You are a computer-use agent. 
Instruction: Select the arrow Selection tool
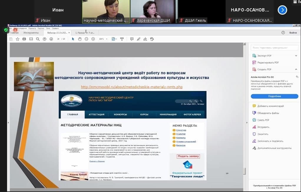[73, 39]
